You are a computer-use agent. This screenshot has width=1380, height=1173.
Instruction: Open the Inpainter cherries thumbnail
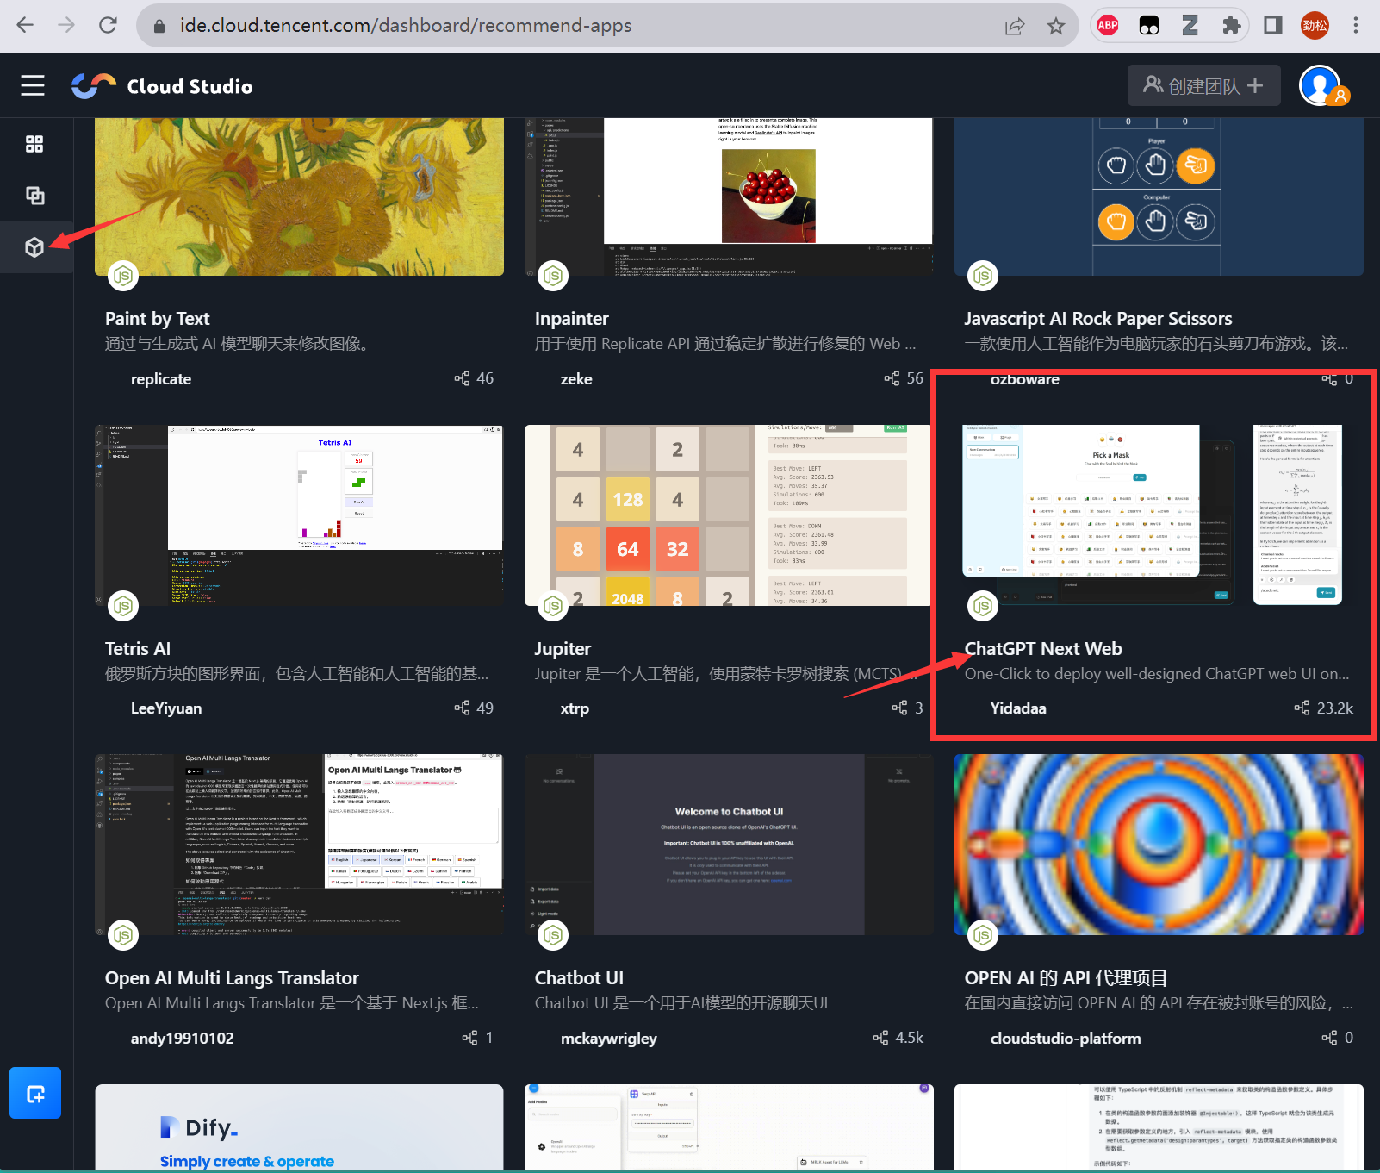729,197
